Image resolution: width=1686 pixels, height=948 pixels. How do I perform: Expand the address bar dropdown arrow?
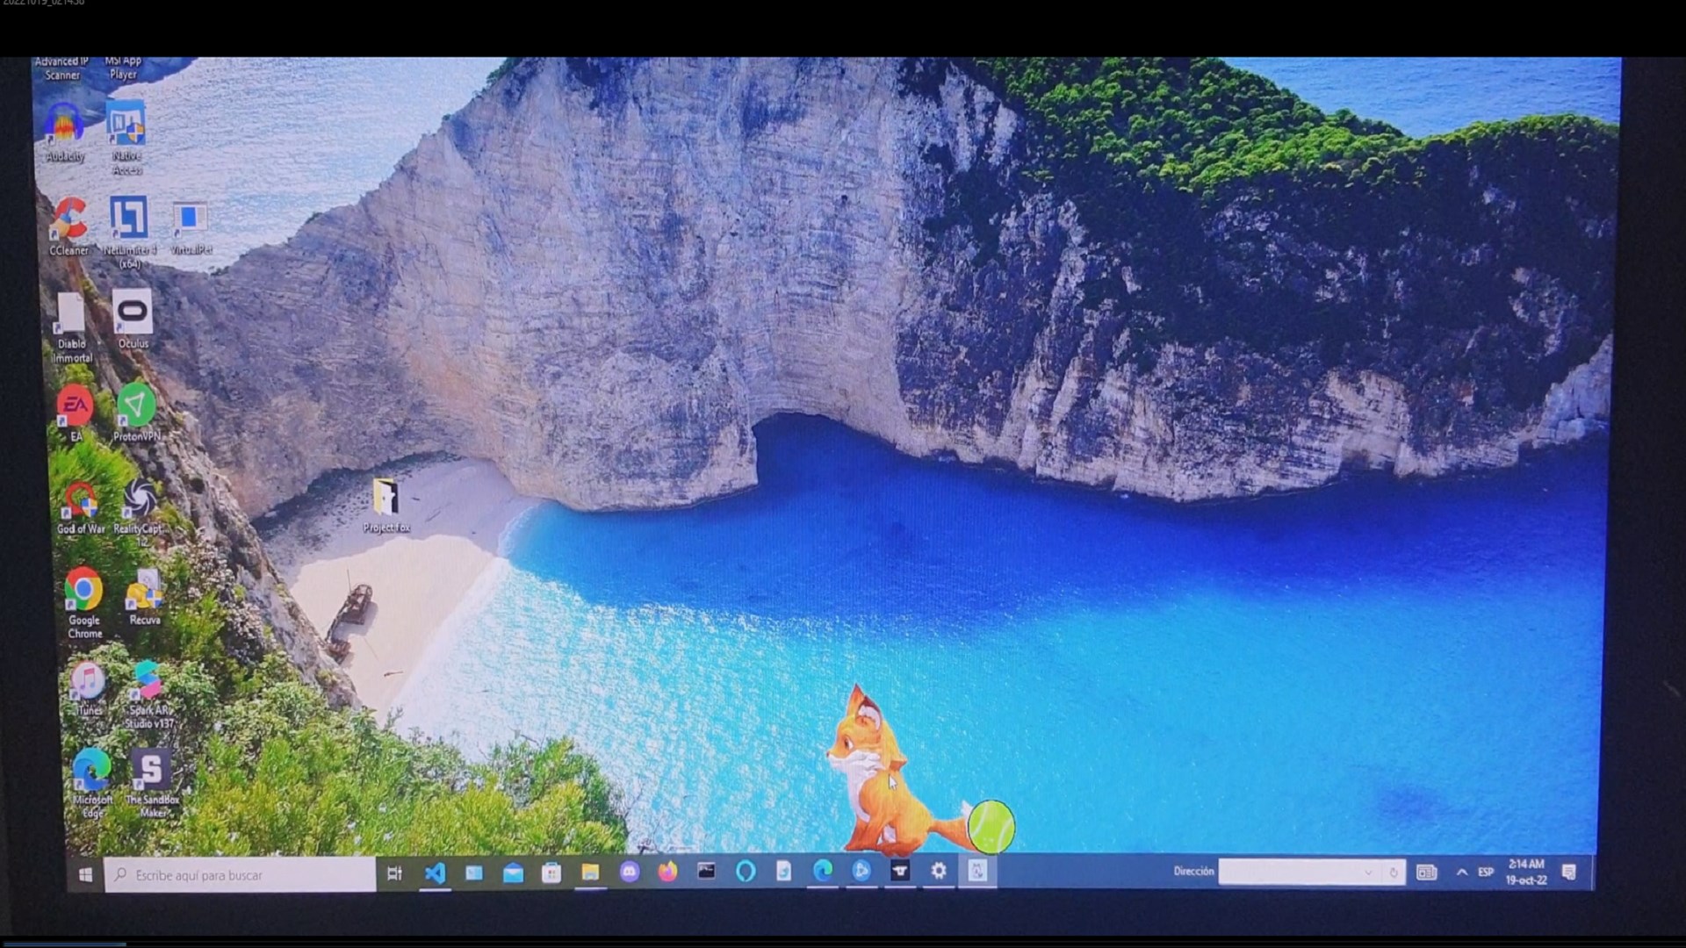(x=1367, y=873)
